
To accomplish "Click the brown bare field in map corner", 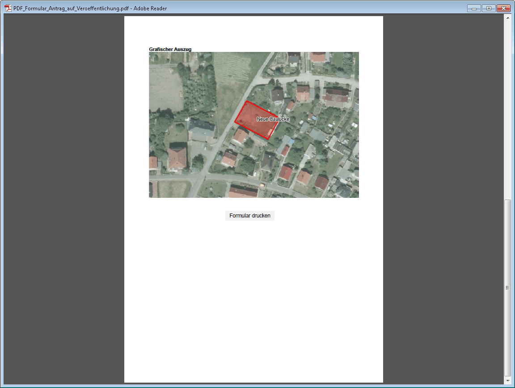I will point(165,89).
